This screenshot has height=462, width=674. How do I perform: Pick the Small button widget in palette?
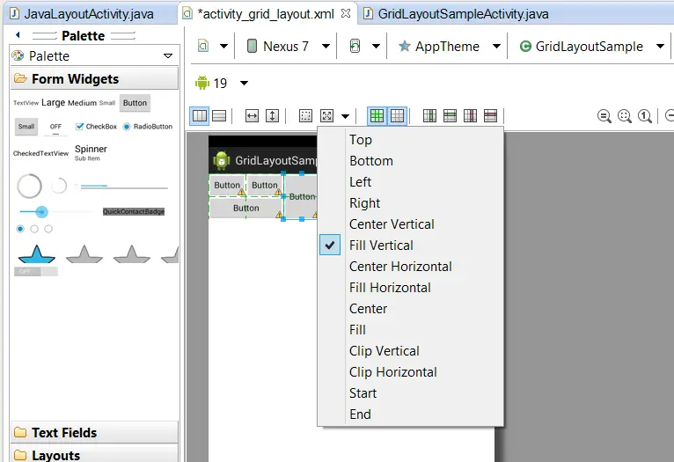tap(26, 127)
